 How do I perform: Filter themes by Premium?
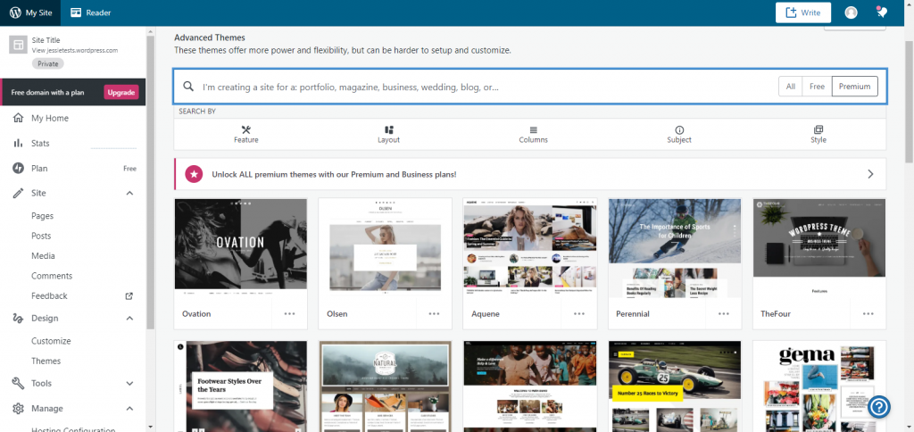click(854, 87)
